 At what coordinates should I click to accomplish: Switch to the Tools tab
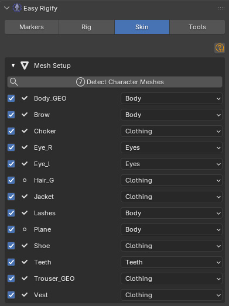point(197,27)
